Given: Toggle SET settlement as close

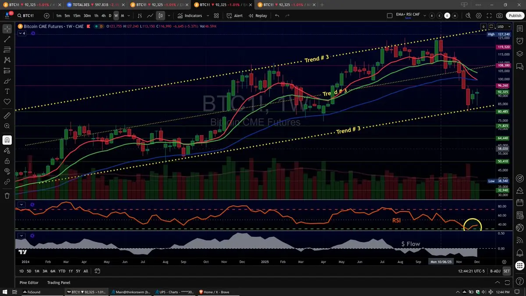Looking at the screenshot, I should (507, 271).
